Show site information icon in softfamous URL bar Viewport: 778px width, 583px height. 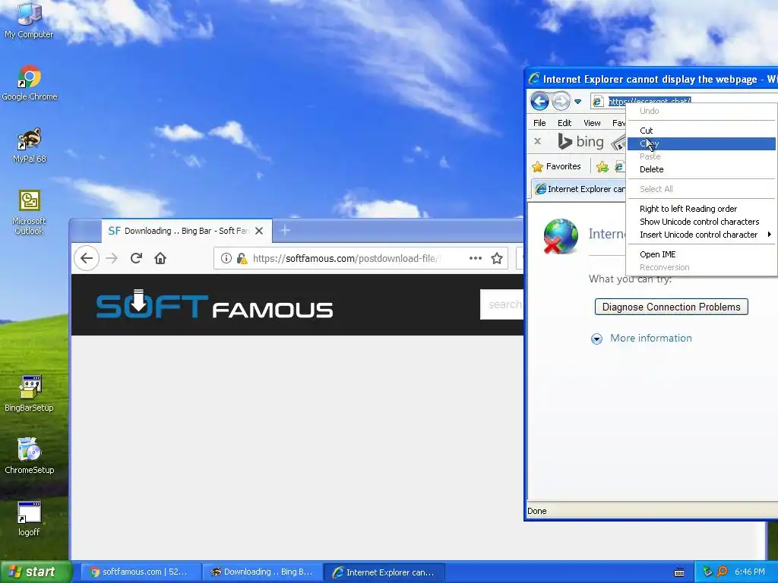[x=226, y=258]
